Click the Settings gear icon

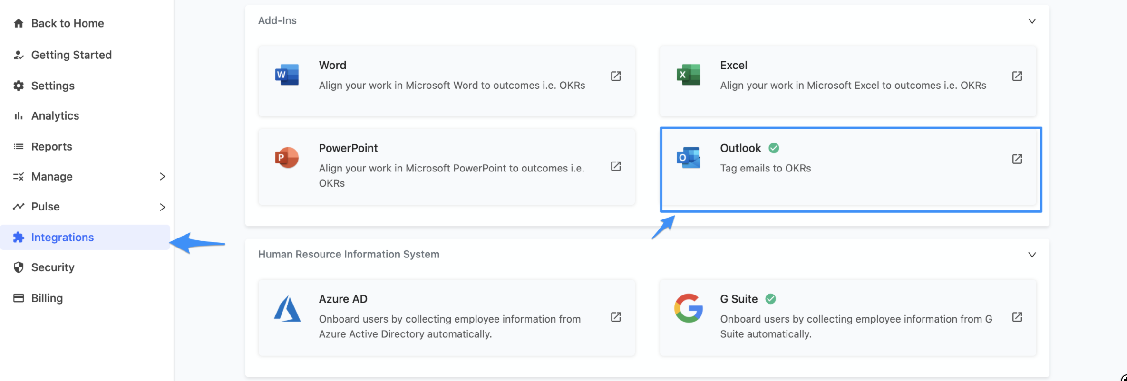coord(19,86)
